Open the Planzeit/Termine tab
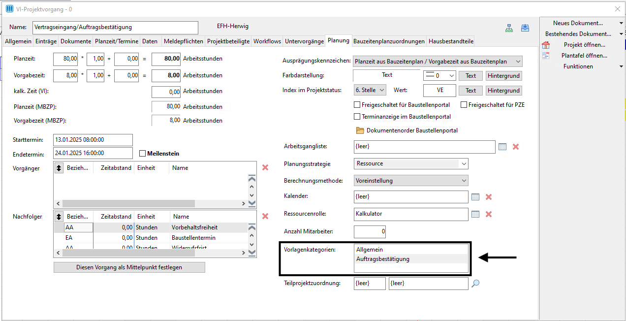This screenshot has width=626, height=321. click(x=117, y=41)
